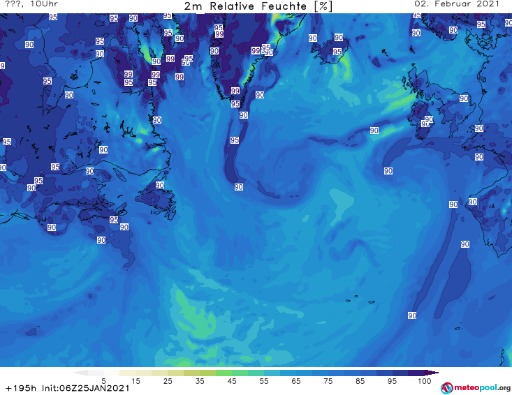Click the legend value '25' on color scale

[x=168, y=380]
